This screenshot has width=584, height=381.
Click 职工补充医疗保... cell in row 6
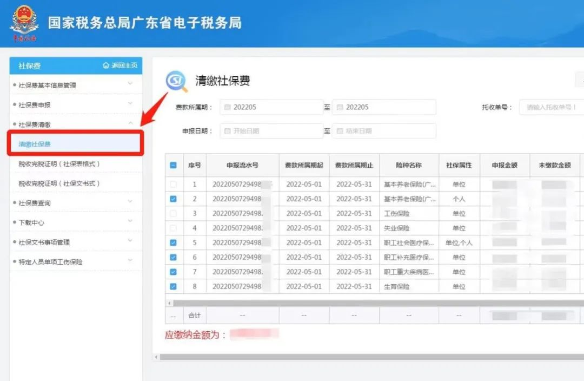click(x=409, y=258)
